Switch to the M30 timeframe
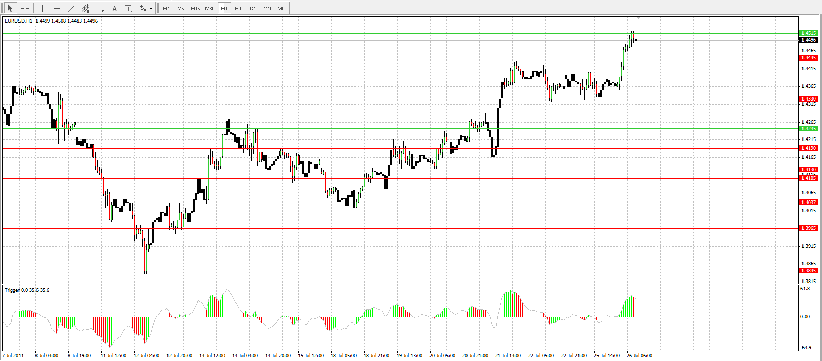The height and width of the screenshot is (361, 822). 210,8
